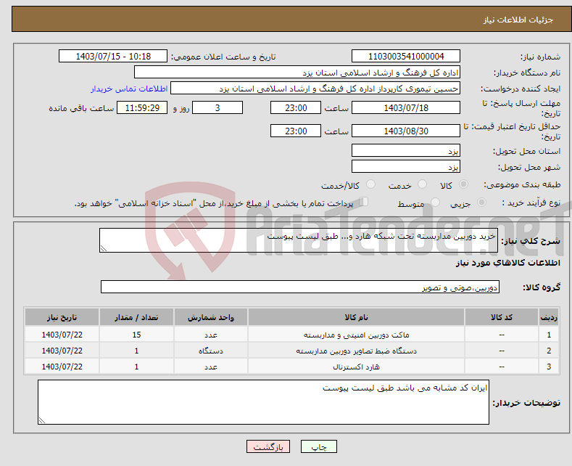This screenshot has height=466, width=572.
Task: Click the response deadline time 23:00 field
Action: click(296, 107)
